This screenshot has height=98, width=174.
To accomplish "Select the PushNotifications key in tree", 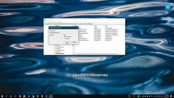I will (x=60, y=50).
